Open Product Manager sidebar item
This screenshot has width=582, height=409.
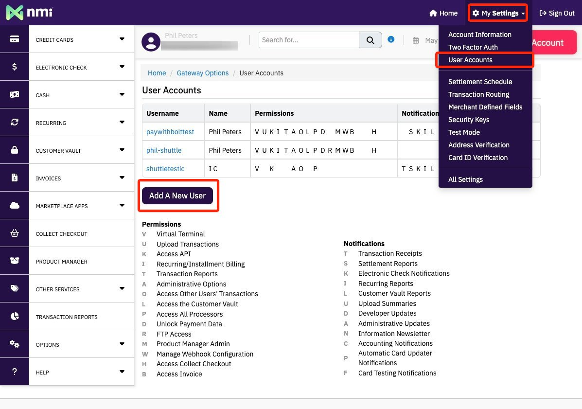(82, 261)
